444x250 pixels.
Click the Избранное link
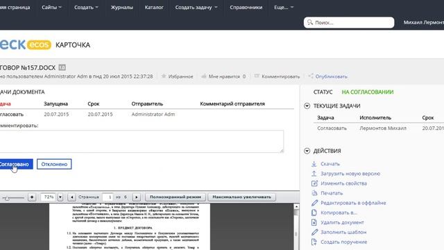coord(180,76)
